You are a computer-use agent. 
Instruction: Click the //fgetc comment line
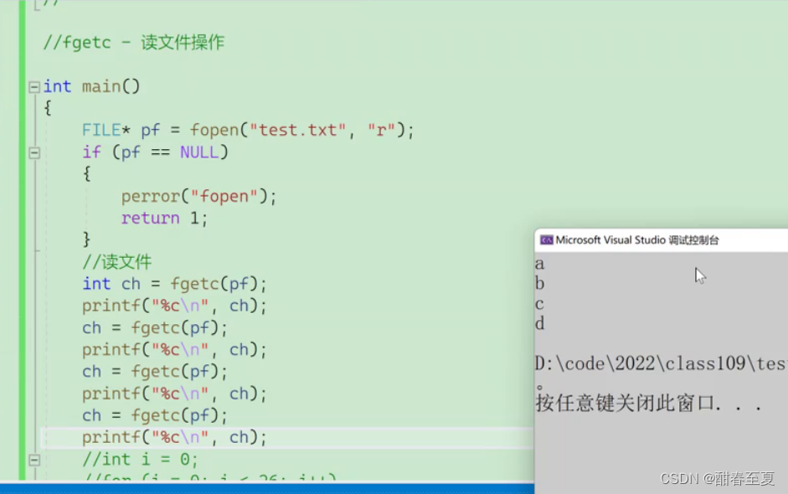[x=134, y=43]
